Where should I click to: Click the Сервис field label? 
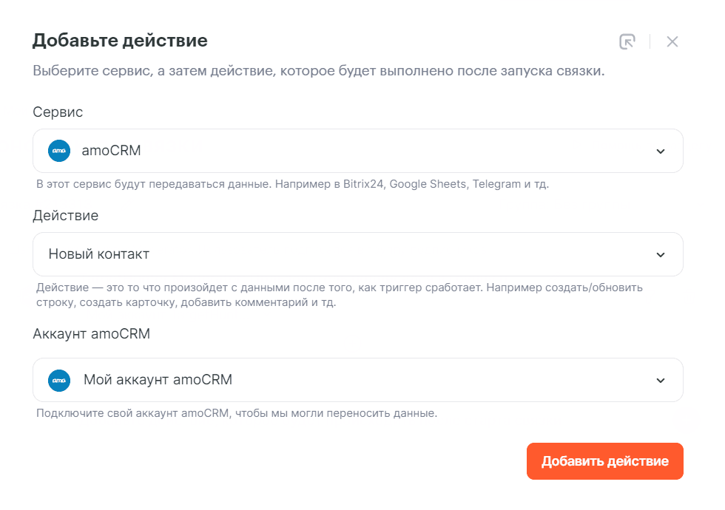tap(58, 112)
